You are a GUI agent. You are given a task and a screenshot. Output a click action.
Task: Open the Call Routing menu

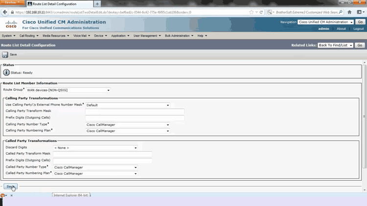pyautogui.click(x=29, y=36)
